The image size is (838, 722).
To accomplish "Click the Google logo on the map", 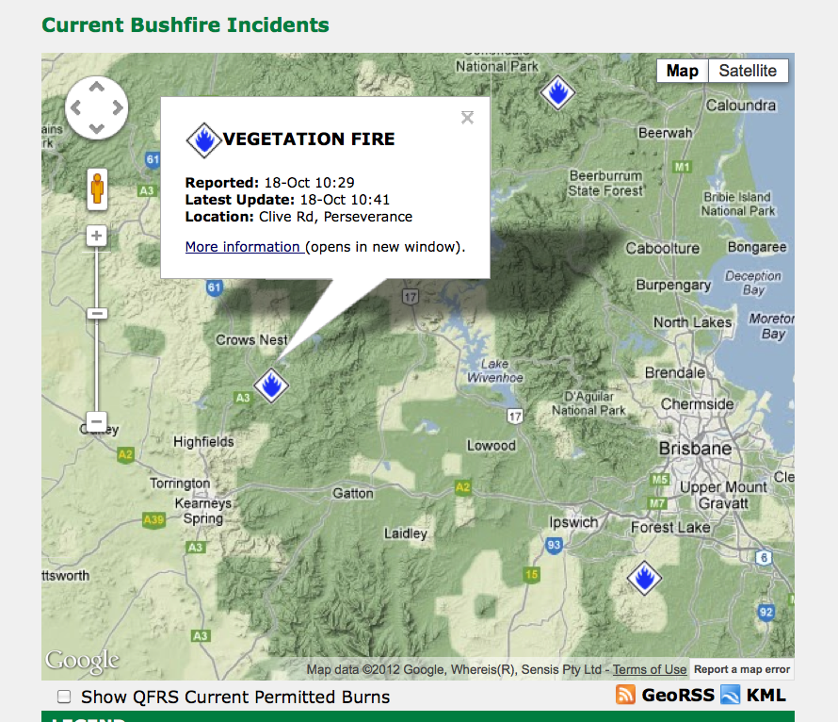I will click(82, 661).
